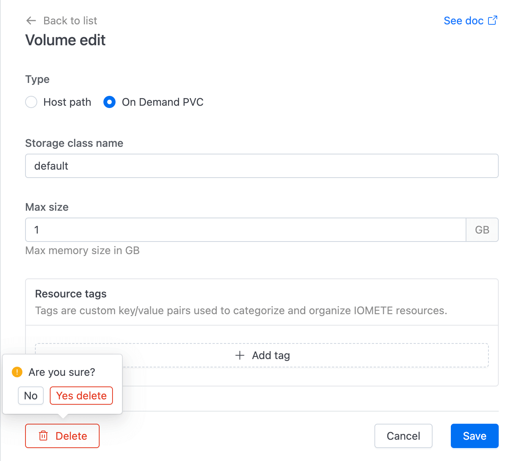
Task: Click the Tags are custom key/value description
Action: [241, 310]
